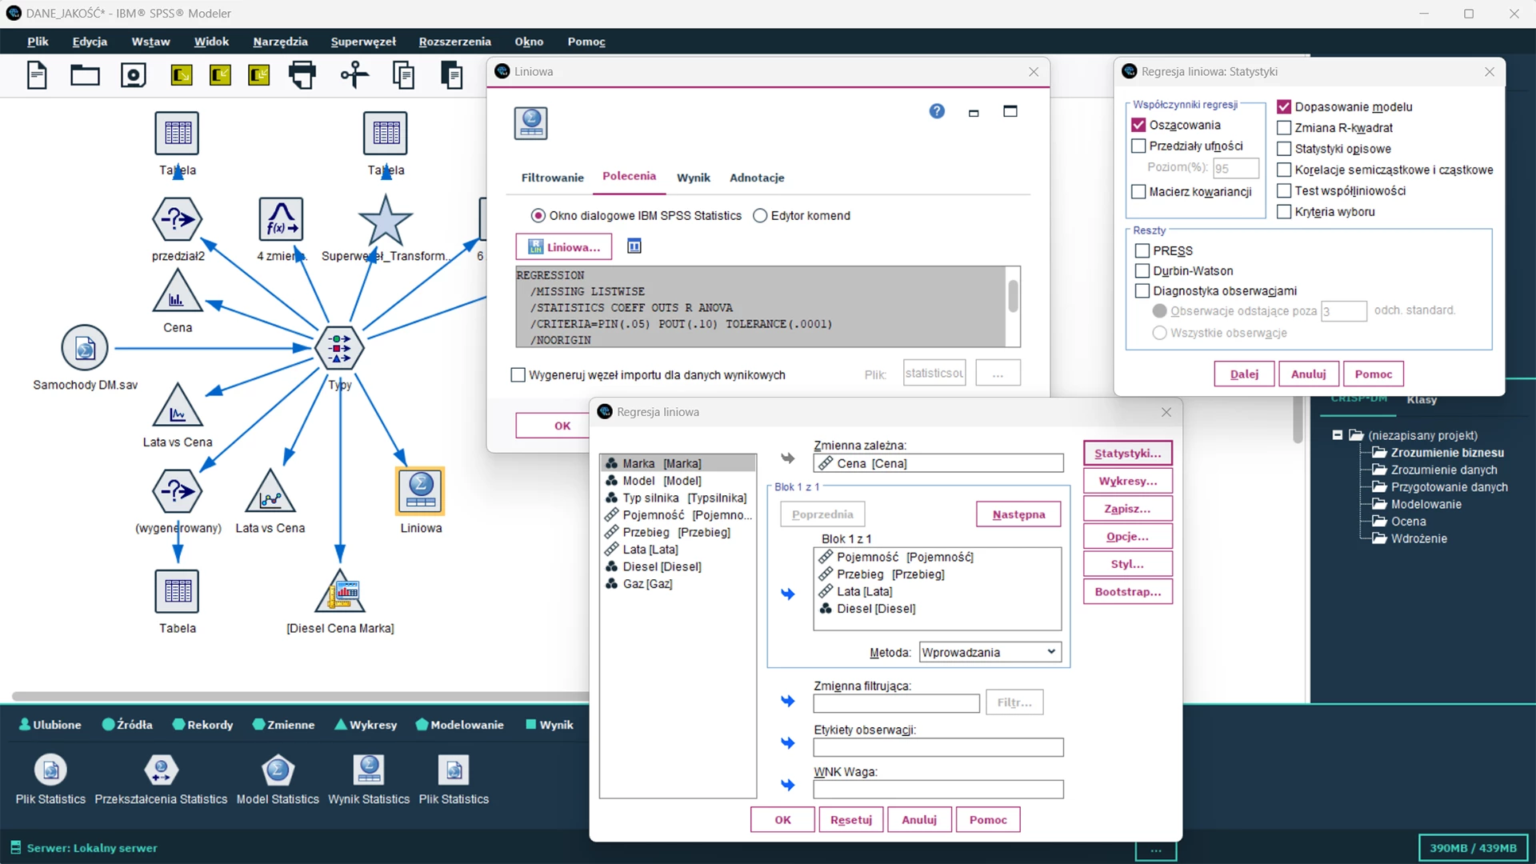Select the Liniowa regression node
This screenshot has width=1536, height=864.
coord(421,490)
